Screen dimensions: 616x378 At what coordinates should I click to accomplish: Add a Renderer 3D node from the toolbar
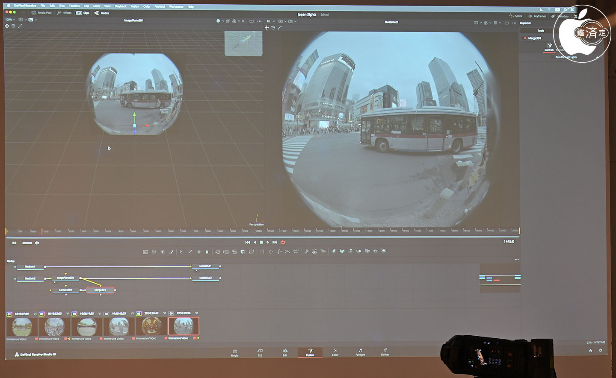pyautogui.click(x=384, y=251)
